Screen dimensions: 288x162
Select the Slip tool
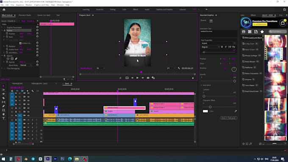3,102
